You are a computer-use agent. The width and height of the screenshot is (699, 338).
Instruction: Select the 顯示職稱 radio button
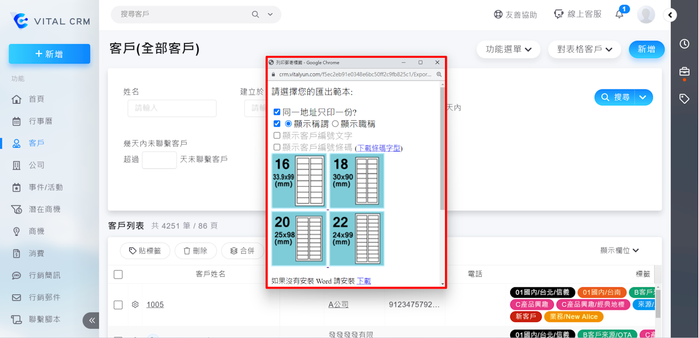coord(335,124)
